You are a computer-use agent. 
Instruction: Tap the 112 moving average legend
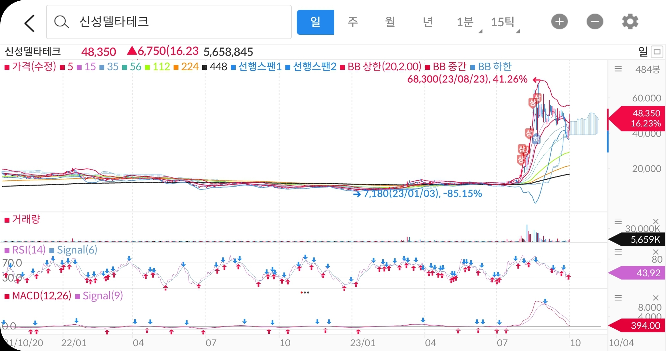158,67
